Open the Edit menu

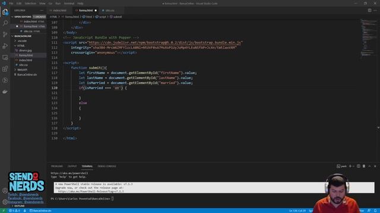pos(19,4)
